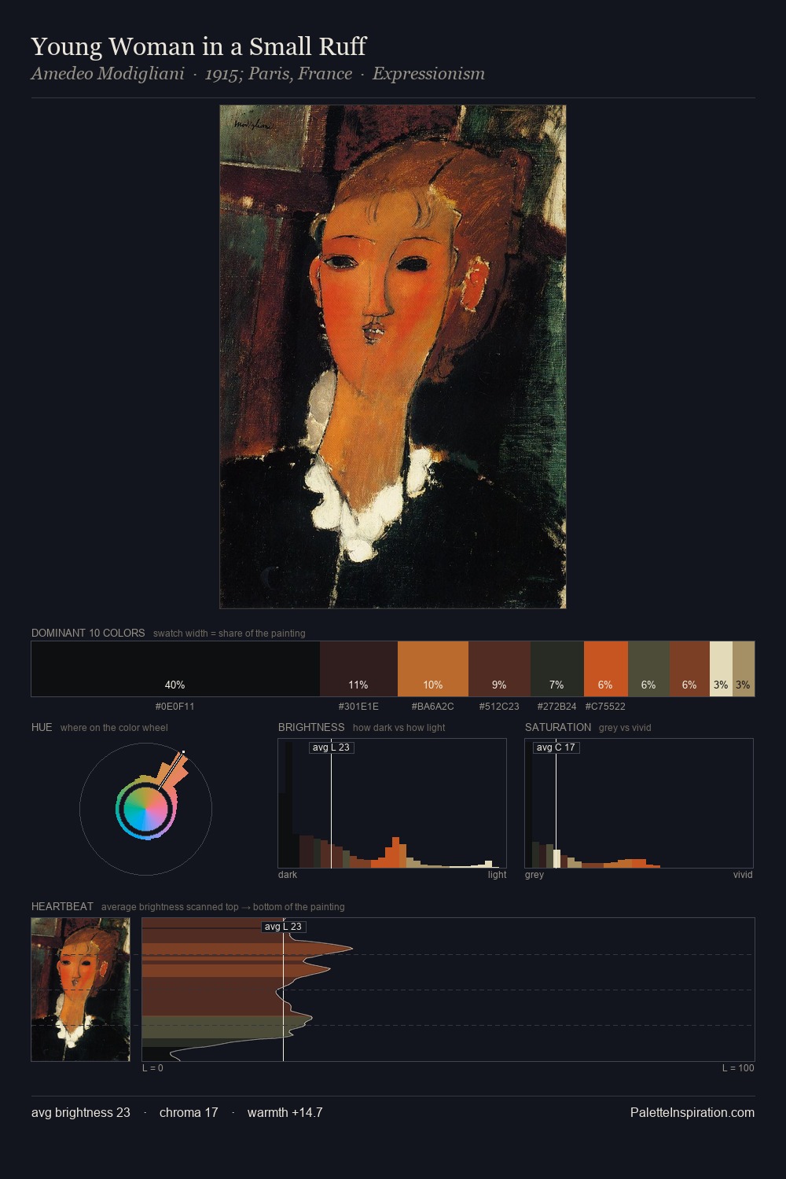Select the 9% reddish brown swatch #512C23
The height and width of the screenshot is (1179, 786).
click(499, 669)
